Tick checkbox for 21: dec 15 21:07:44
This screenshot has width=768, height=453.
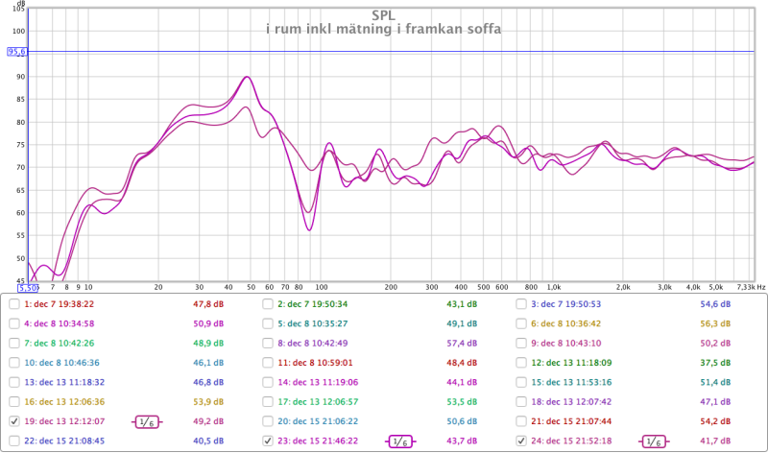pos(522,421)
